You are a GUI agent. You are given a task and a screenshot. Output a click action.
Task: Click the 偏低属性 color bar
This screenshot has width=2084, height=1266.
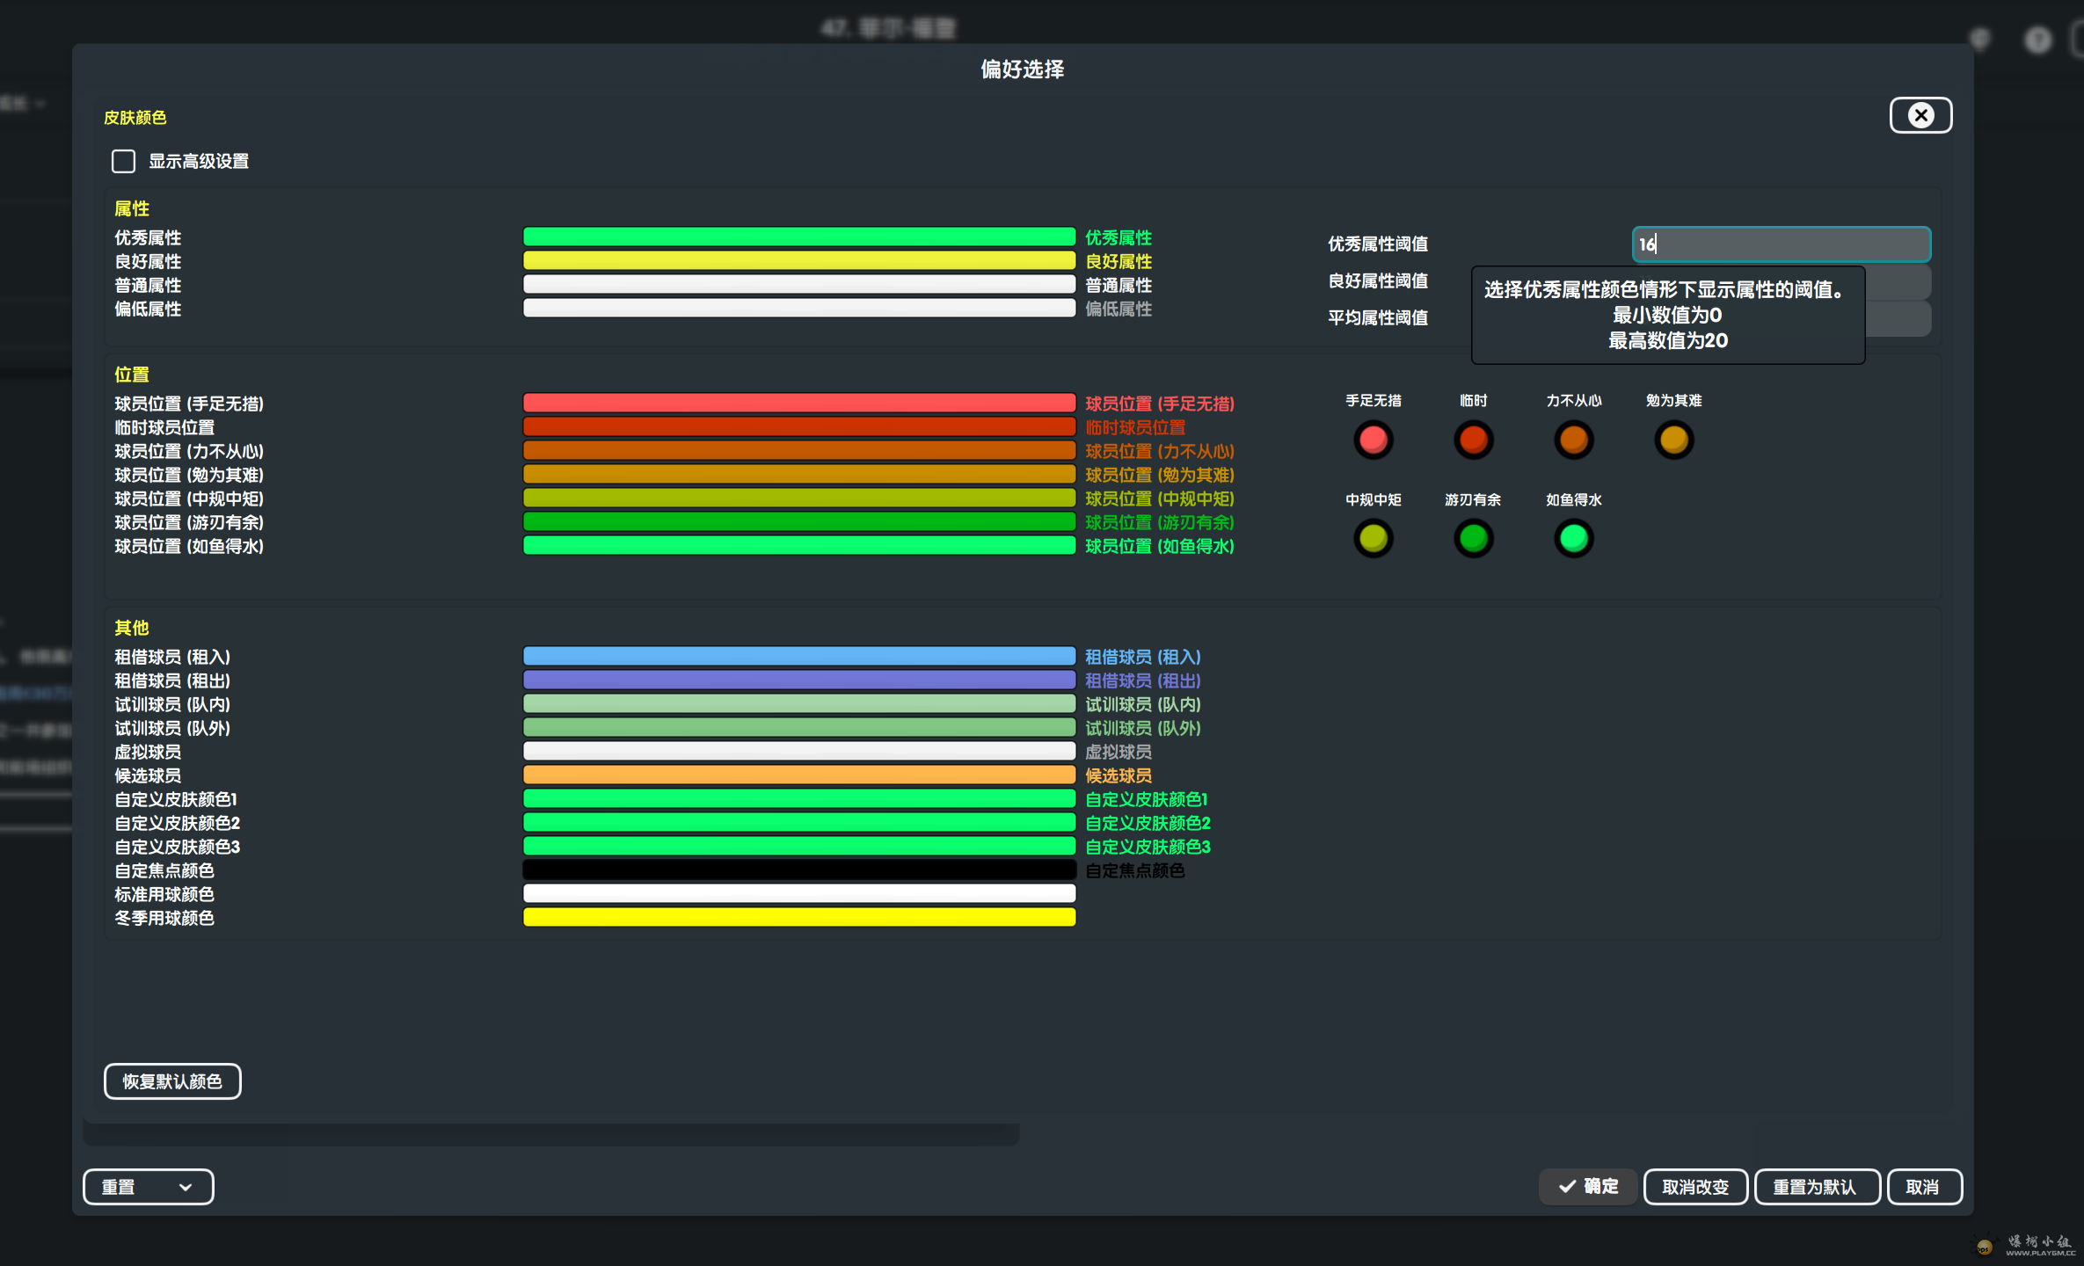(799, 308)
